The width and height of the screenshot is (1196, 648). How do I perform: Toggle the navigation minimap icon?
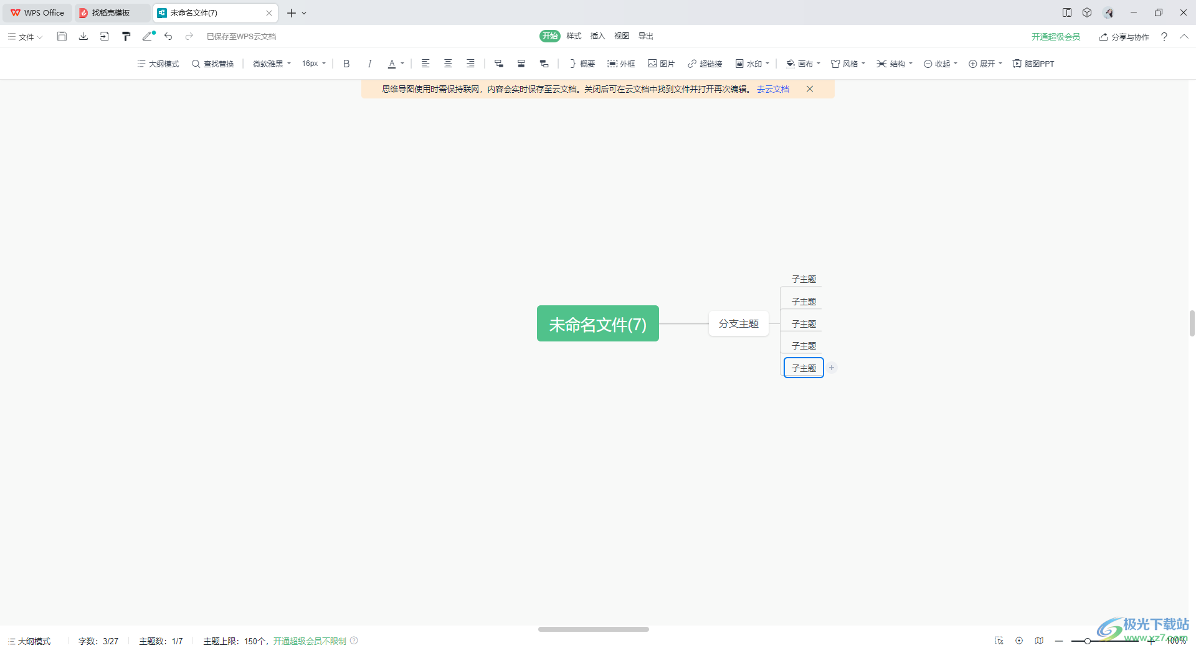1039,641
